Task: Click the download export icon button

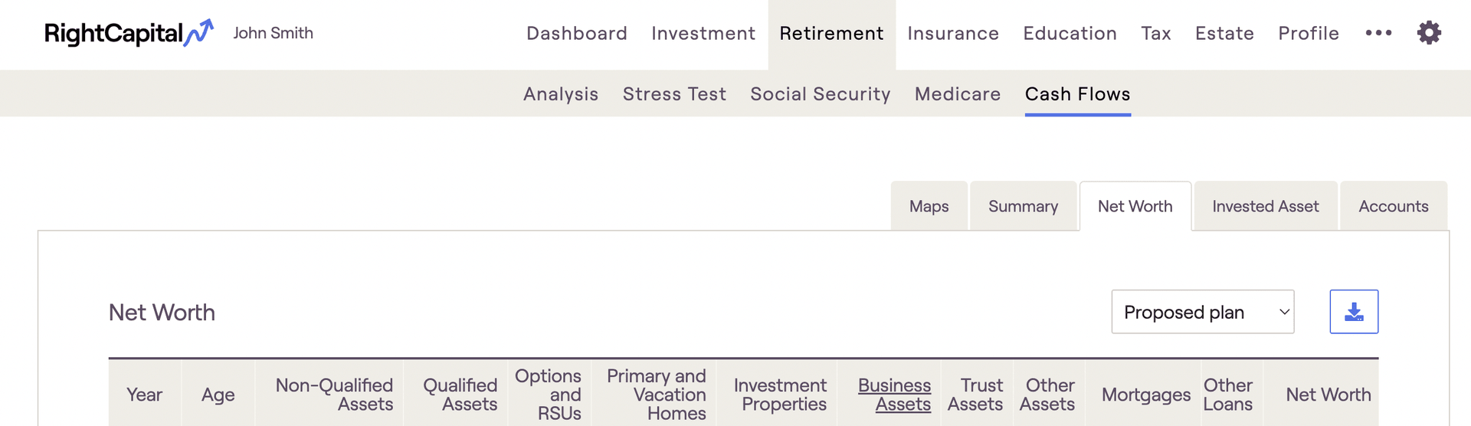Action: [1354, 312]
